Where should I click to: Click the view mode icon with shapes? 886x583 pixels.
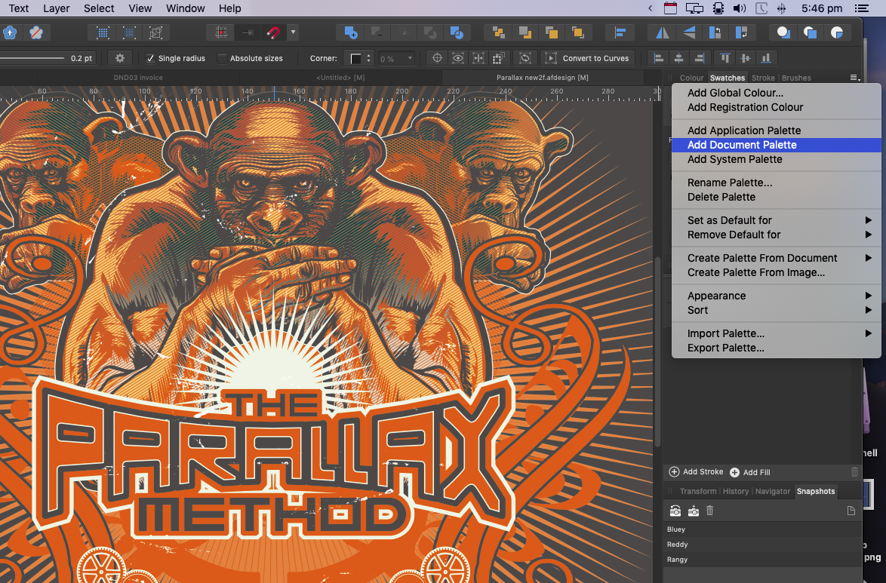point(155,32)
